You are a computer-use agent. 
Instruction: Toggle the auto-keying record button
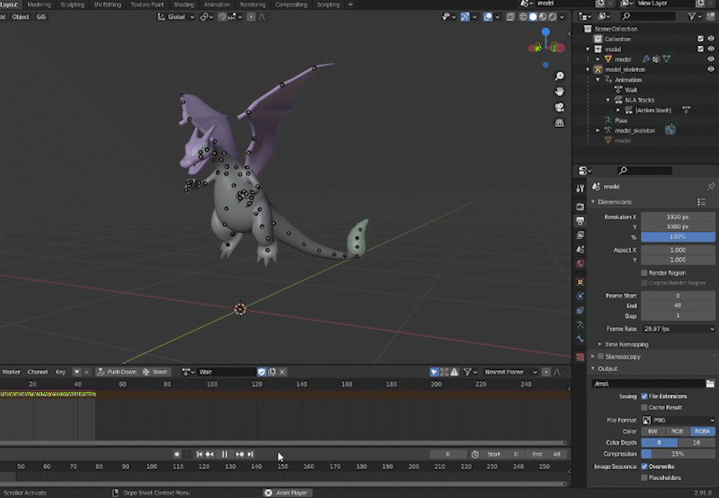[177, 454]
